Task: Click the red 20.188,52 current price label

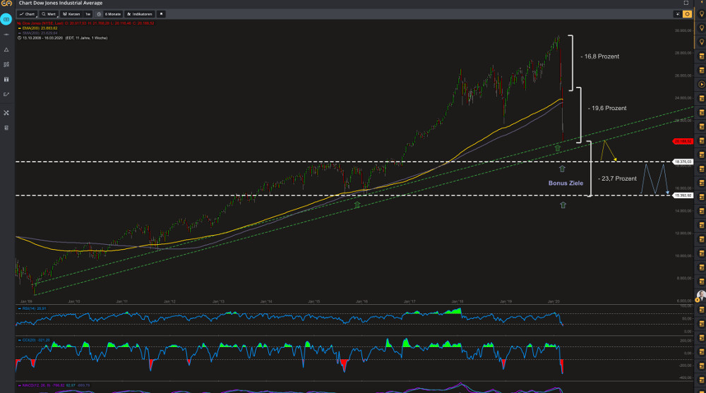Action: (683, 141)
